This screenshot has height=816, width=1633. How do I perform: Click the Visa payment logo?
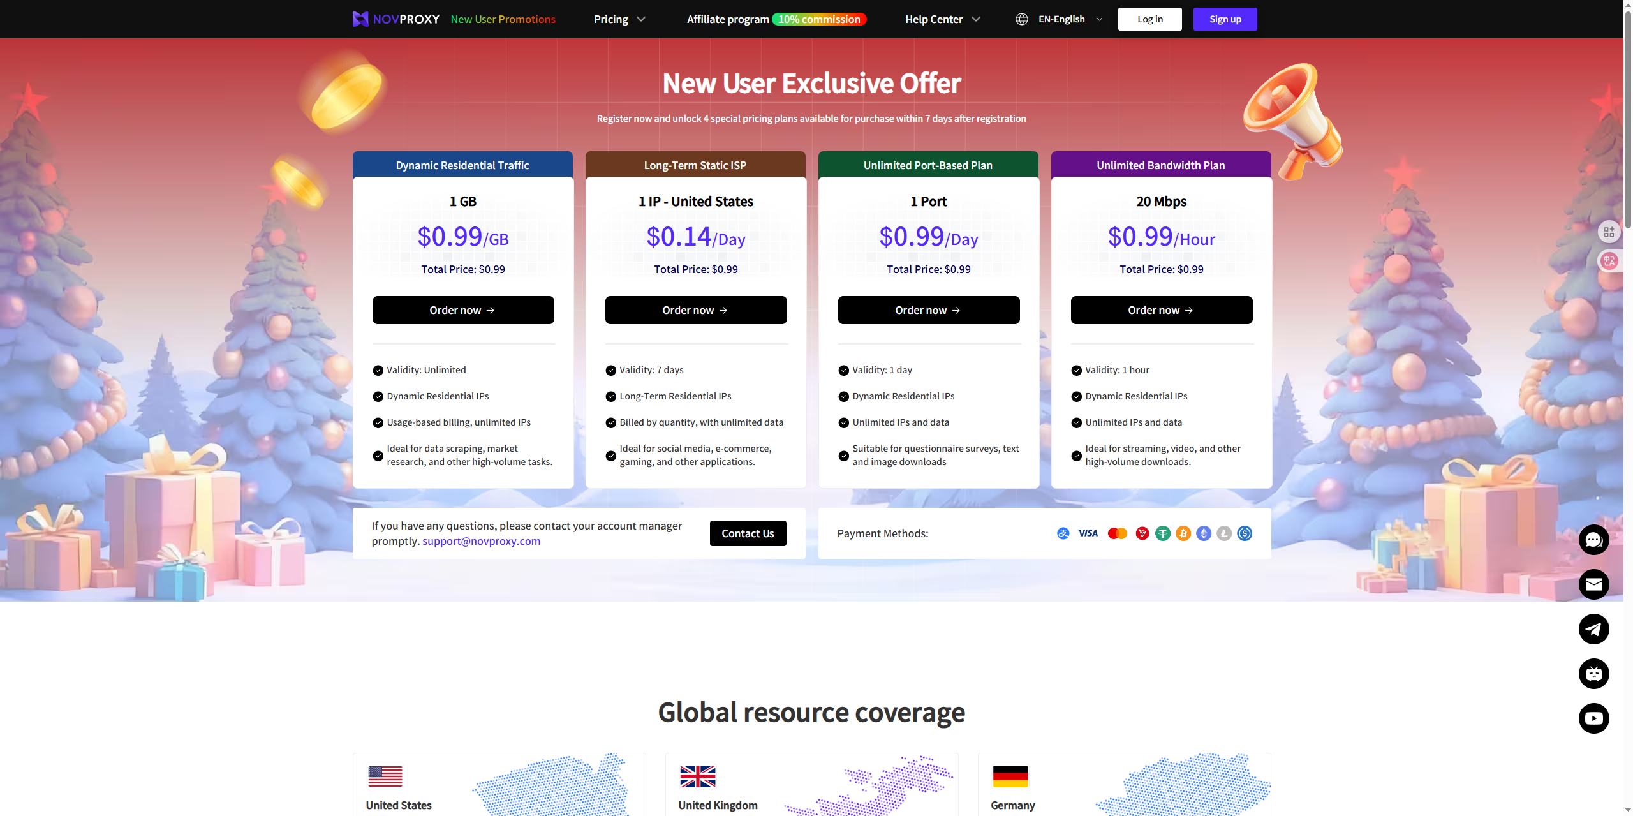pos(1088,533)
